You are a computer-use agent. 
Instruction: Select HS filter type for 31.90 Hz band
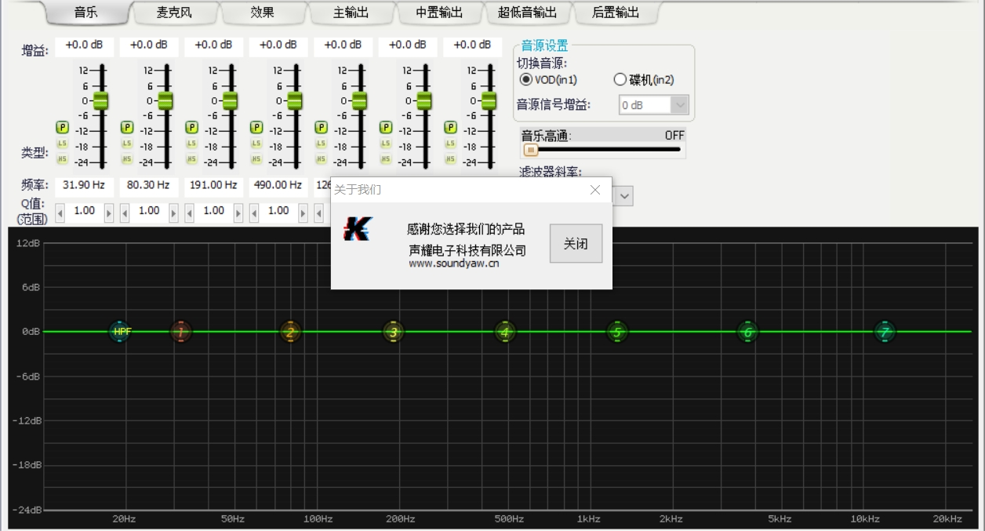pyautogui.click(x=62, y=159)
